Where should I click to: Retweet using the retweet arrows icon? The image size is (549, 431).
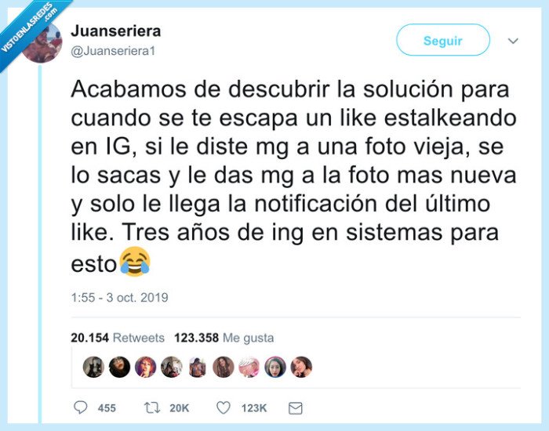152,407
